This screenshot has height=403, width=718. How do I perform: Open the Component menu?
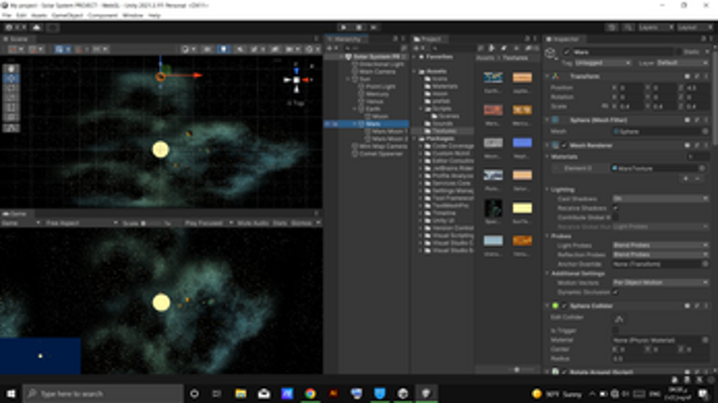102,16
